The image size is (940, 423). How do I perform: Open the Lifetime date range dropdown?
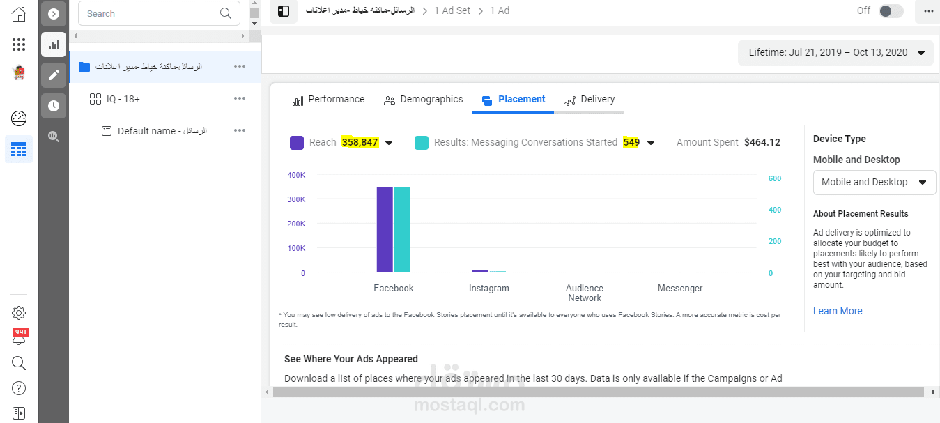(835, 52)
